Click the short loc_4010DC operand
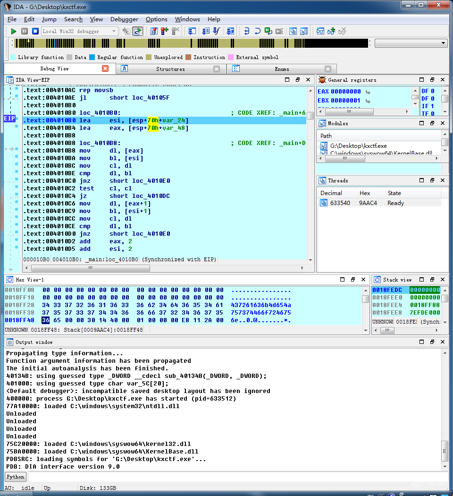453x496 pixels. (140, 196)
